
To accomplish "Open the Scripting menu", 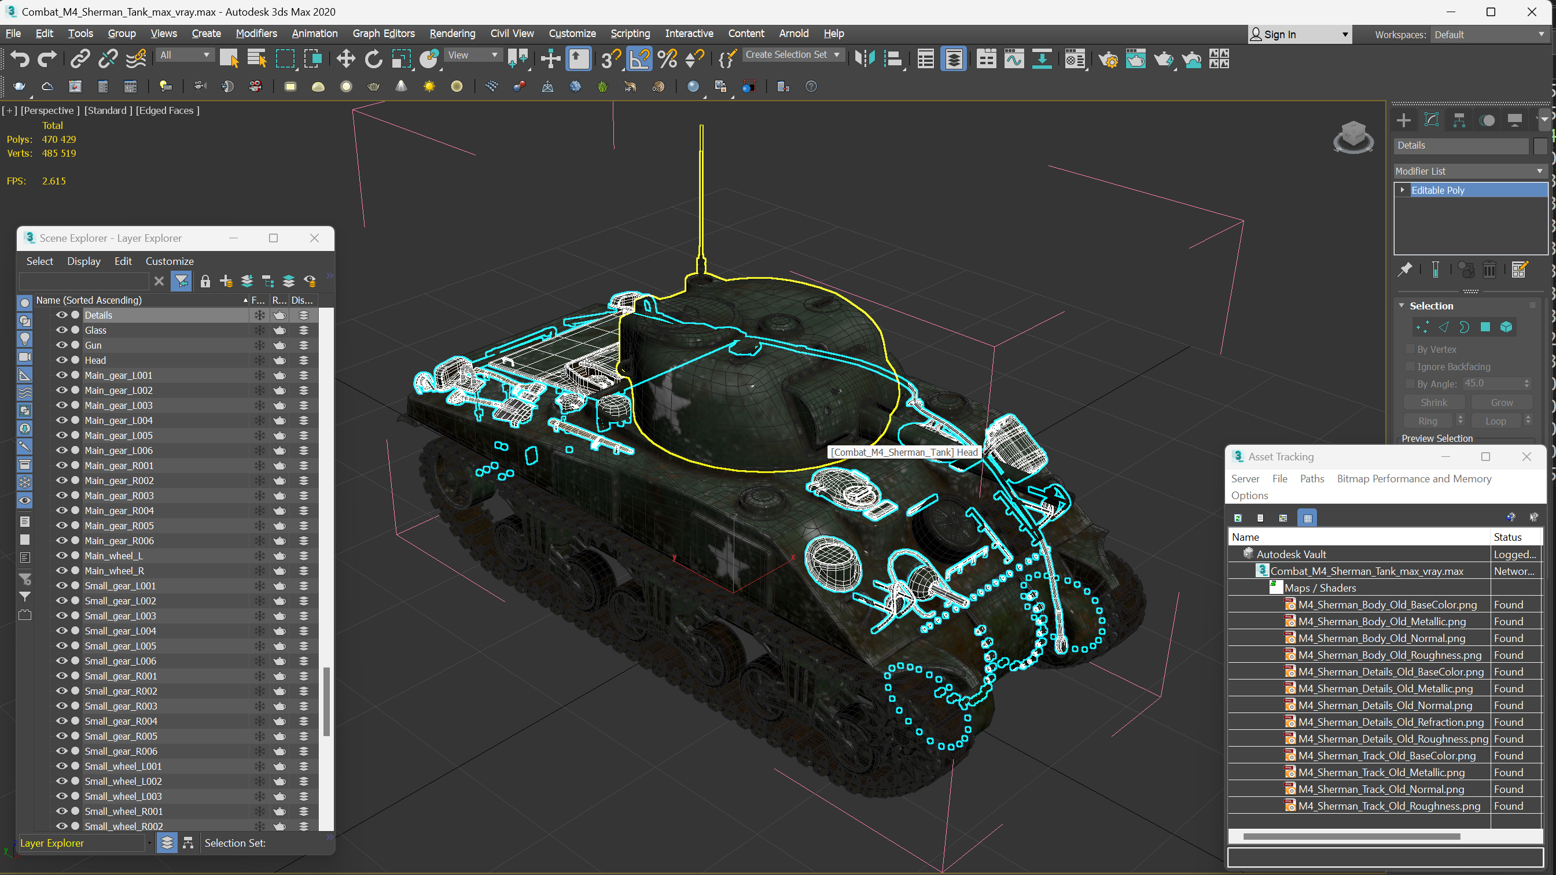I will pos(630,33).
